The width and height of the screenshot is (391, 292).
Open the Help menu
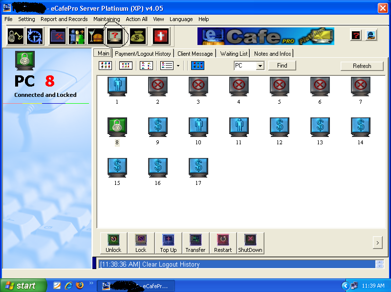203,19
